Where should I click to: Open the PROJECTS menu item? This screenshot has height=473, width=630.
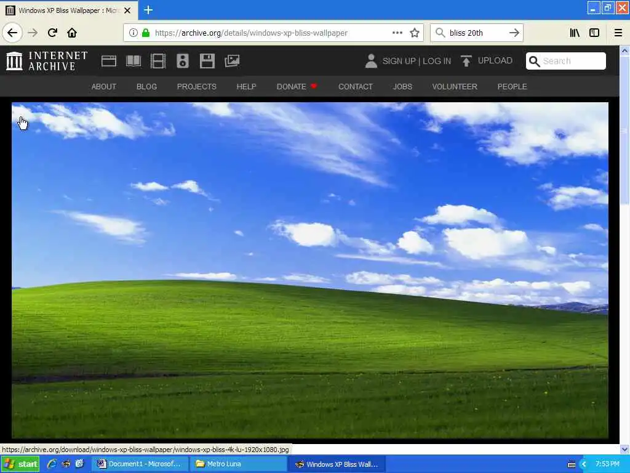coord(196,86)
